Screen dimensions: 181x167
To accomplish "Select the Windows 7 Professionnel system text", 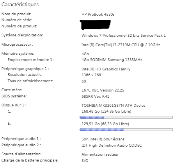I will [124, 36].
